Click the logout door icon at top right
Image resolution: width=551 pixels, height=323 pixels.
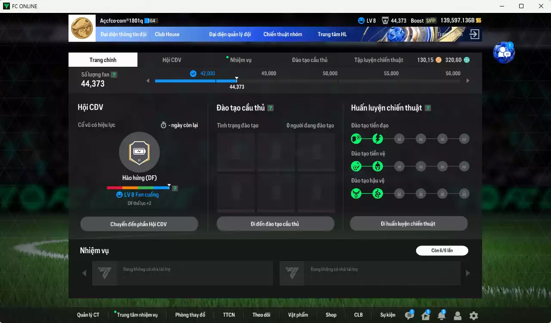473,34
